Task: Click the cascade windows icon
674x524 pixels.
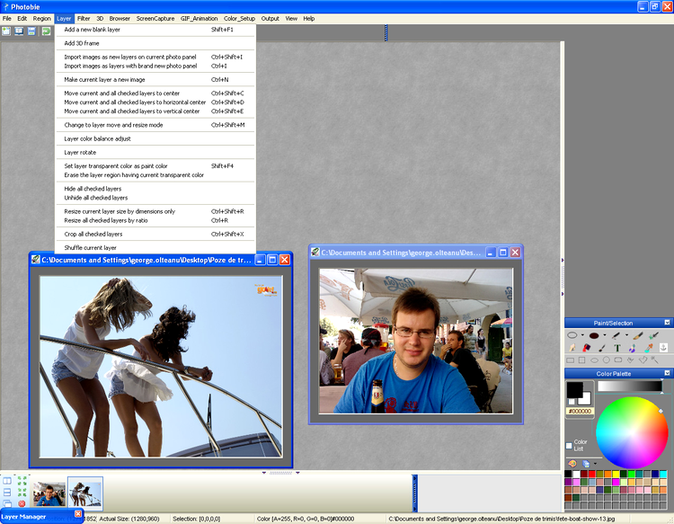Action: point(7,503)
